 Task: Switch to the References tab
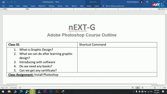(42, 6)
